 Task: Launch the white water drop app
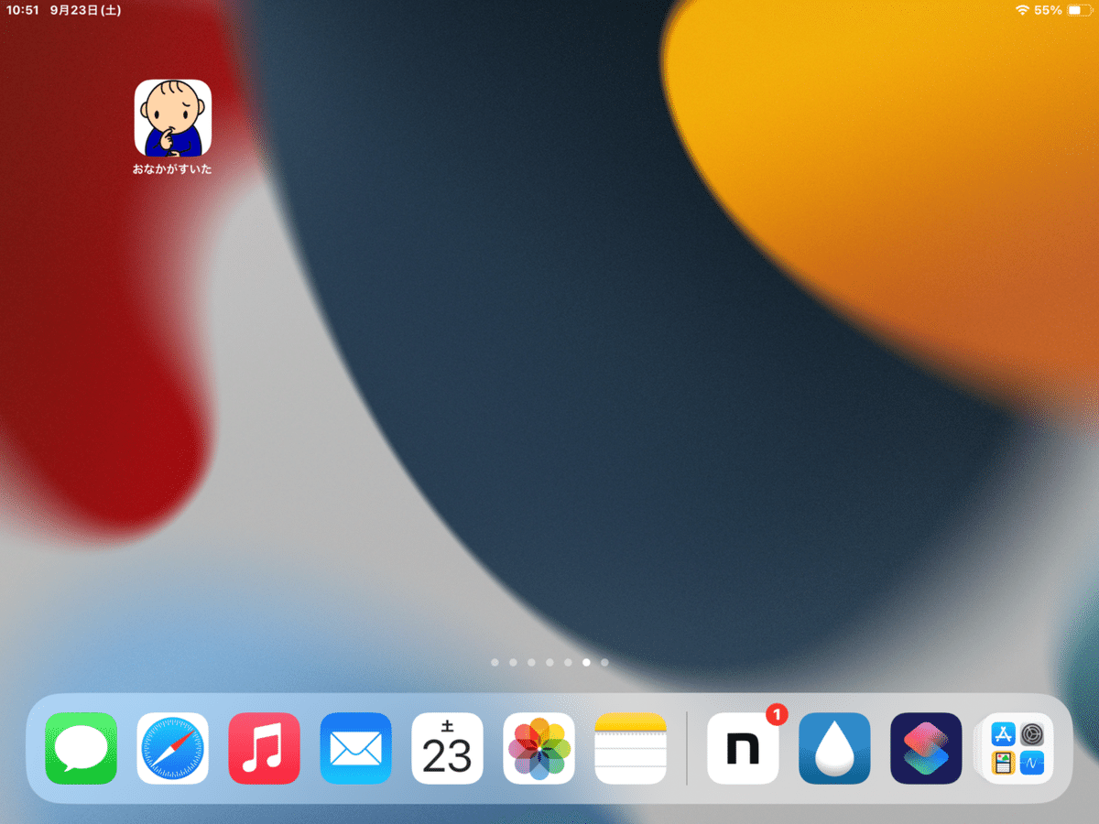coord(835,748)
